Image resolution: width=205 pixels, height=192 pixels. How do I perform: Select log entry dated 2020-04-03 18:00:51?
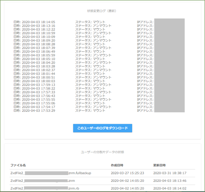(x=34, y=77)
